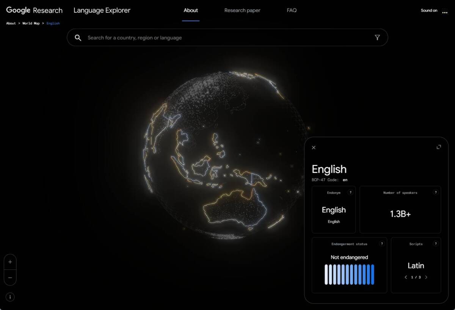This screenshot has width=455, height=310.
Task: Go to the previous script page
Action: (x=405, y=277)
